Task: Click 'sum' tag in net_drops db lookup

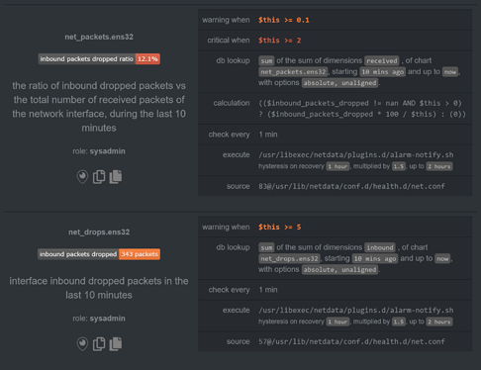Action: pos(266,247)
